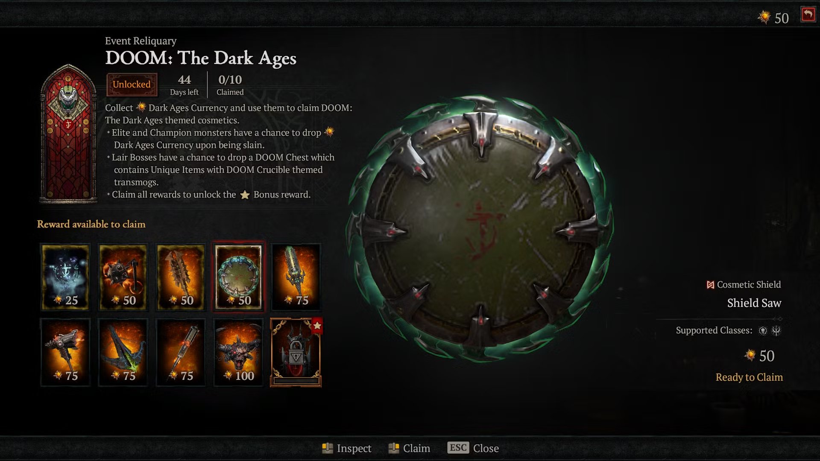Choose the green chainsaw sword reward
The image size is (820, 461).
pos(296,276)
